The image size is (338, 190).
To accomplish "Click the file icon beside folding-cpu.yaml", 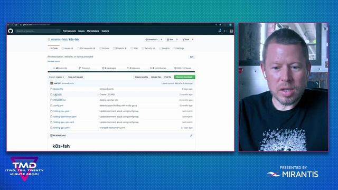I will coord(51,111).
